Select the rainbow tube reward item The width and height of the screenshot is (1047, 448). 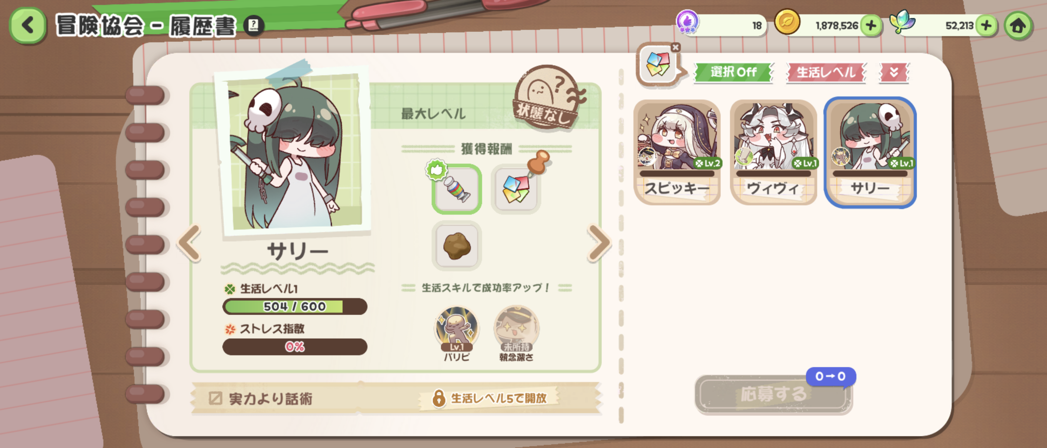[457, 189]
